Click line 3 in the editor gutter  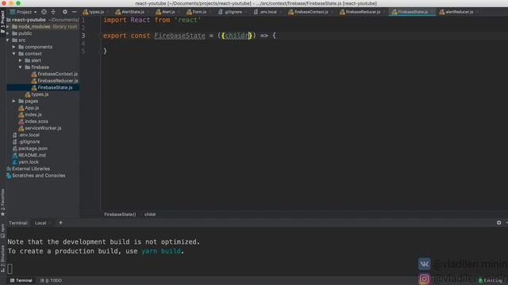point(83,36)
